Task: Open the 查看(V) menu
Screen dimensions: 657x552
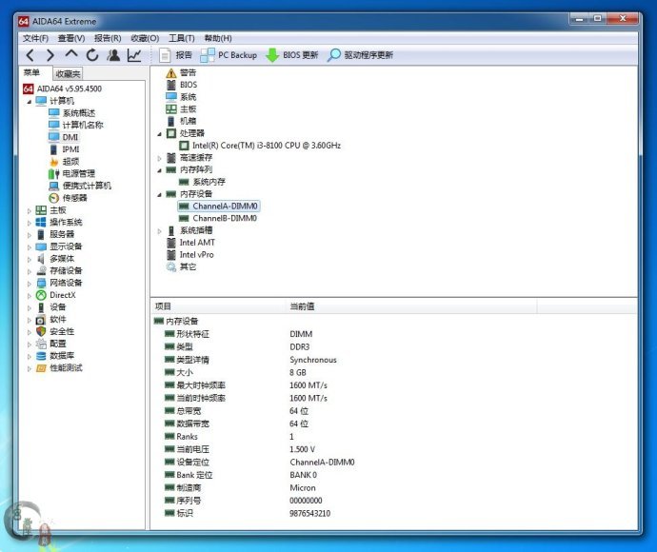Action: click(71, 38)
